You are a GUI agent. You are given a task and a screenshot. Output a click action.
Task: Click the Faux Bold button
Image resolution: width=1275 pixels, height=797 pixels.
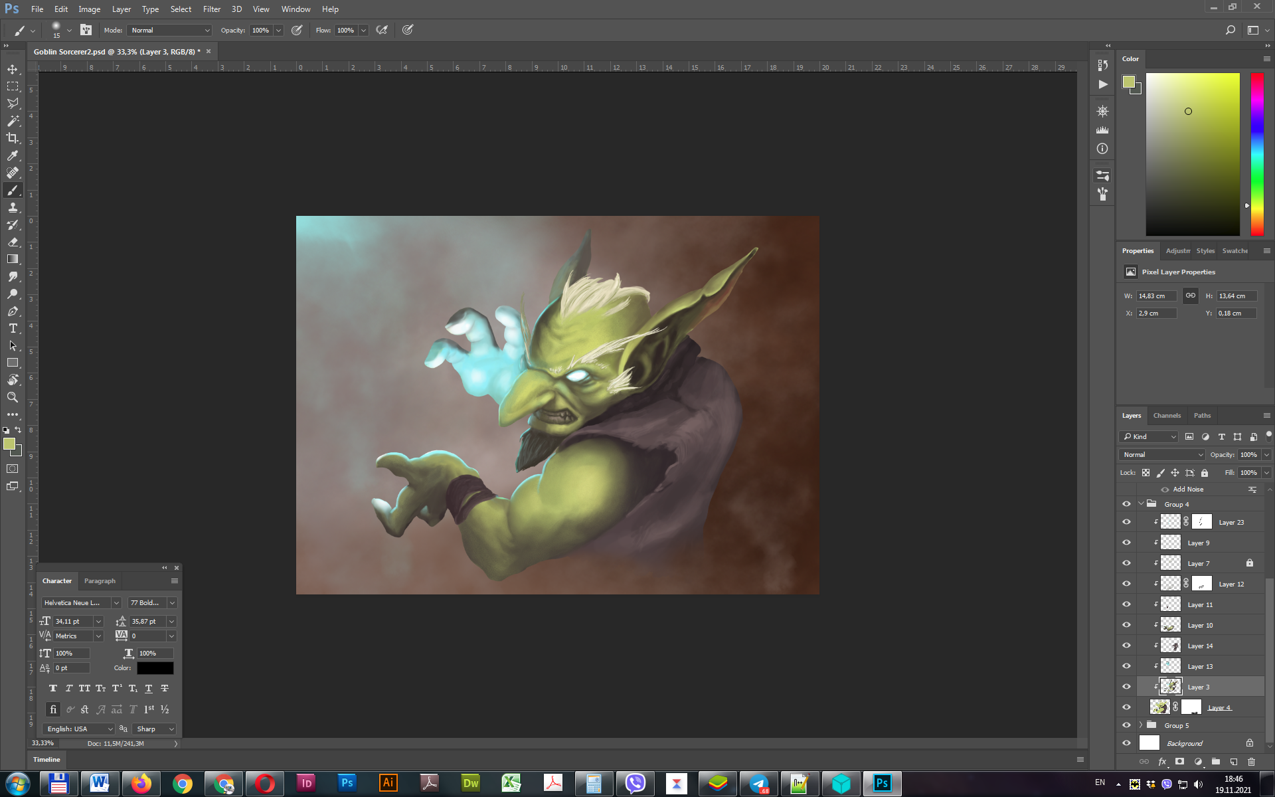point(53,688)
